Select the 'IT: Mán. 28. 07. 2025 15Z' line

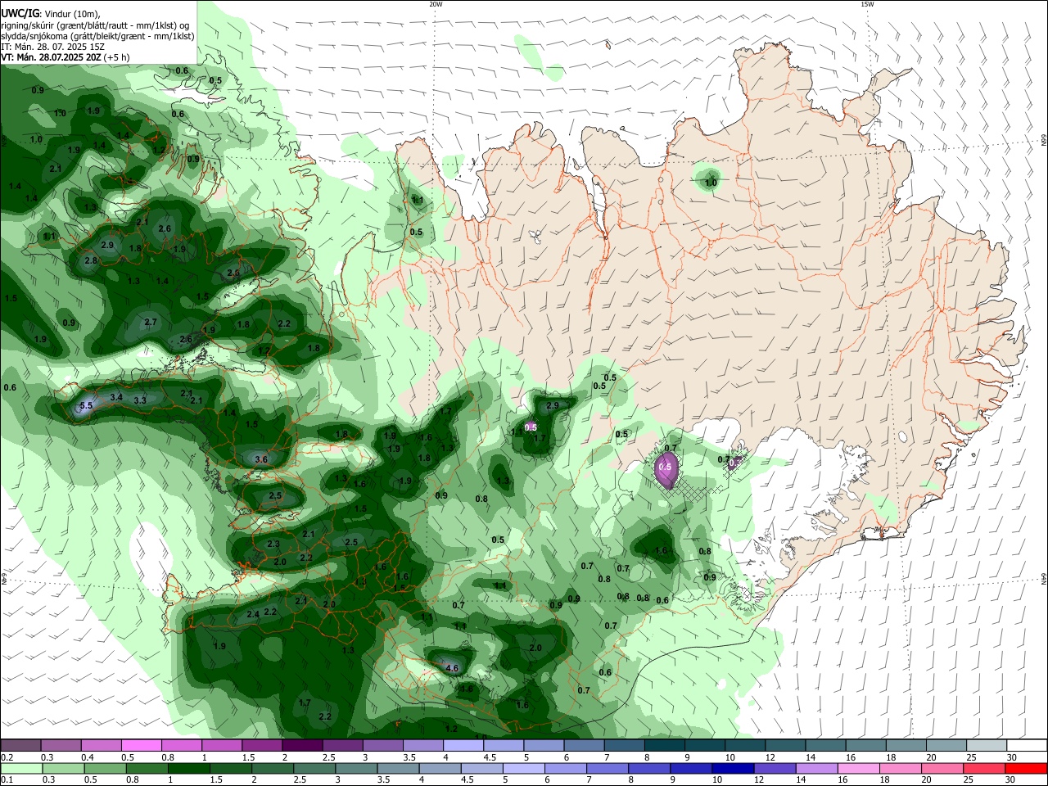[52, 47]
